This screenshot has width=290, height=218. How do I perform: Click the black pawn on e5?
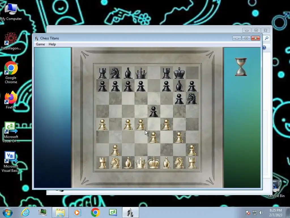[x=154, y=112]
